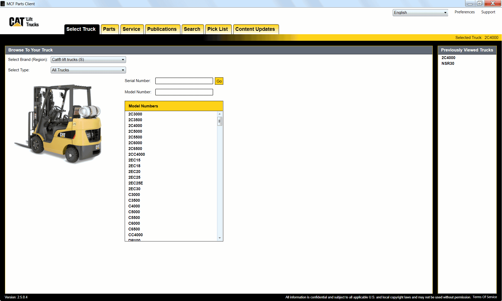Click the Go button beside Serial Number
The height and width of the screenshot is (301, 502).
219,81
